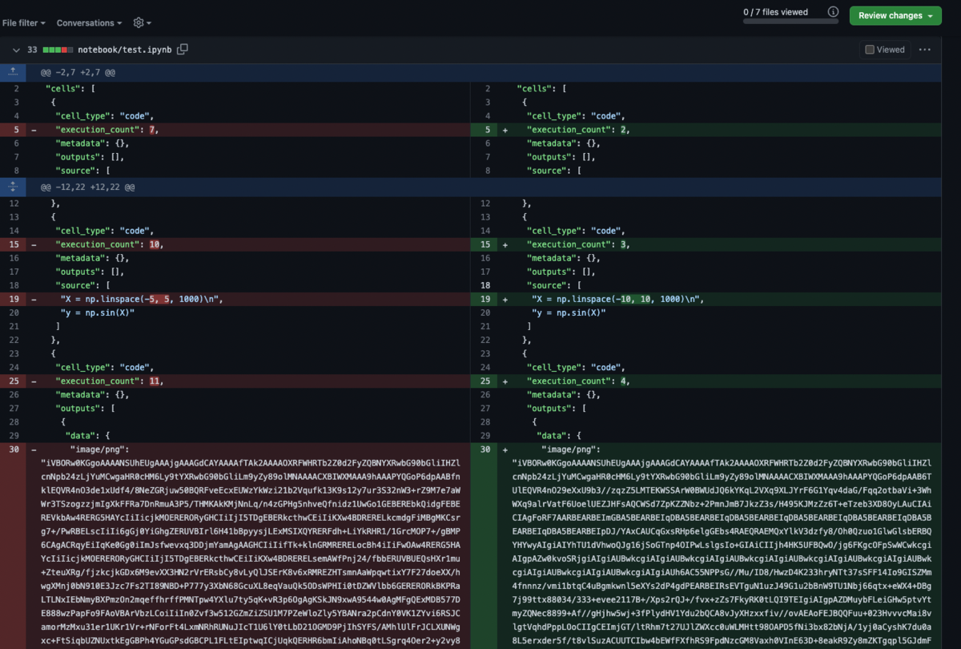961x649 pixels.
Task: Open the kebab menu on the file header
Action: [x=925, y=49]
